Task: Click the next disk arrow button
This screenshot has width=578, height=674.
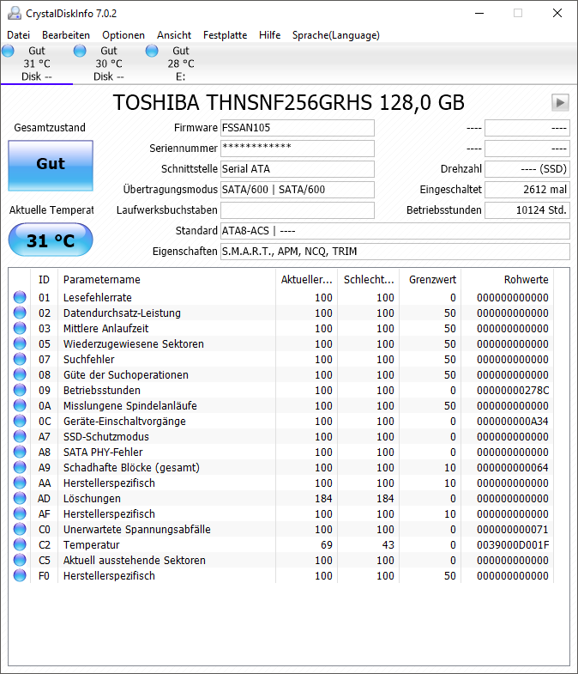Action: coord(560,103)
